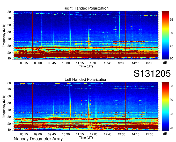Click the vertical burst near 11:45 in the right-handed plot
This screenshot has width=176, height=142.
coord(88,36)
